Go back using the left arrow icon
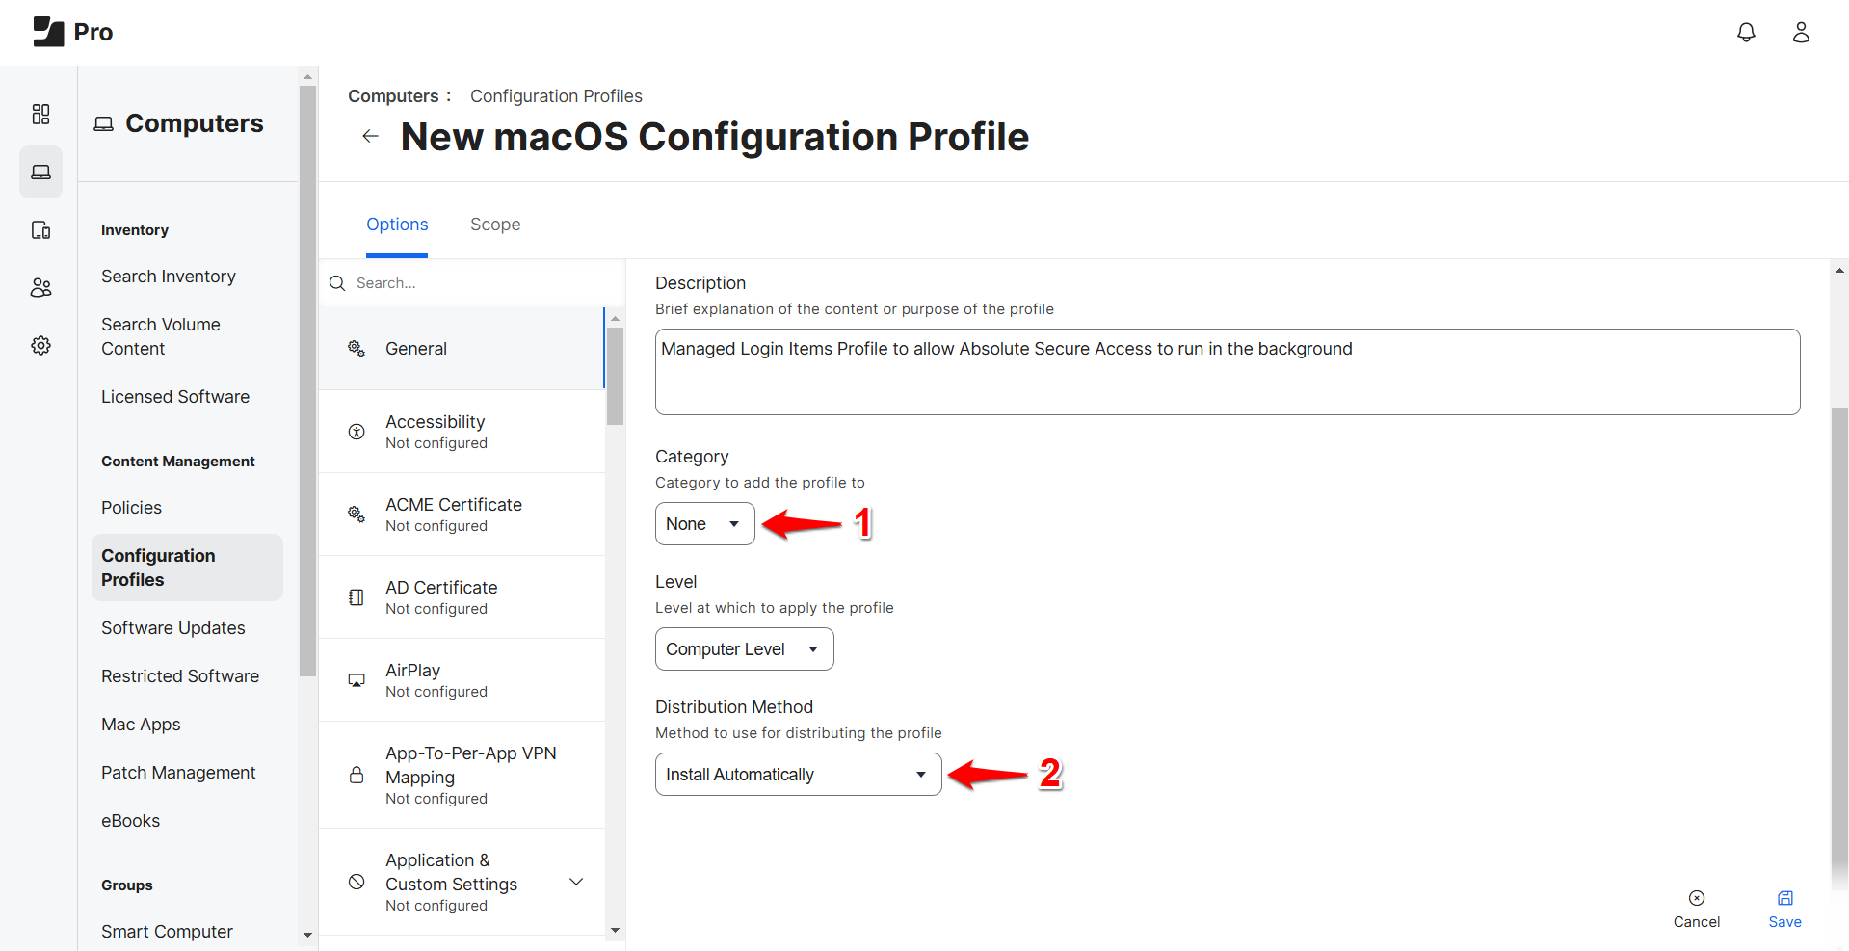Screen dimensions: 1849x951 (x=370, y=136)
